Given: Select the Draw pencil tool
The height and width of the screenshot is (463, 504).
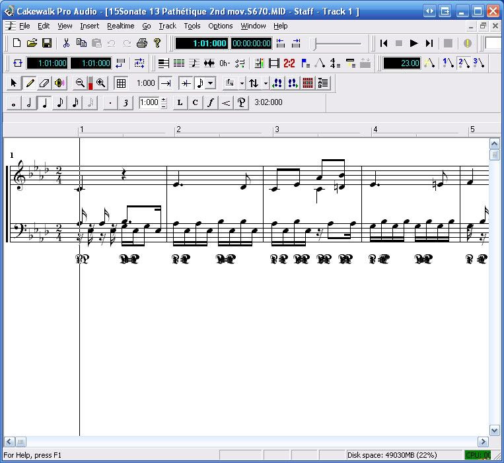Looking at the screenshot, I should [30, 83].
